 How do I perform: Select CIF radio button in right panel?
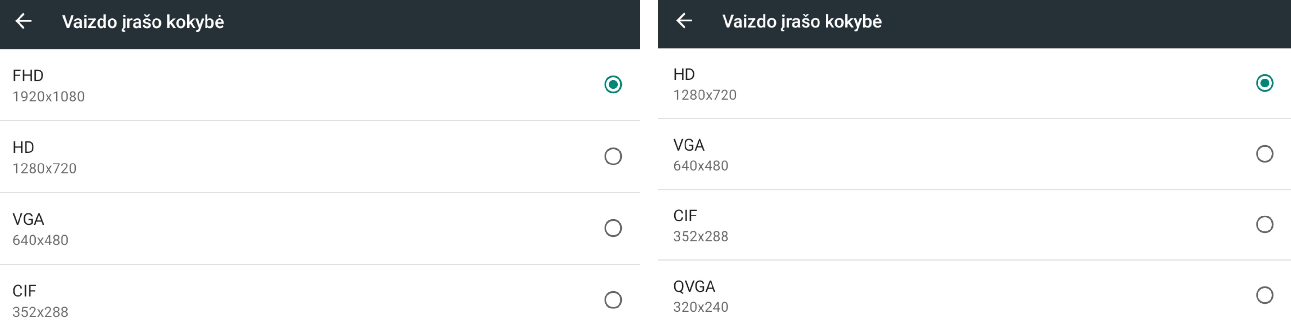point(1264,224)
